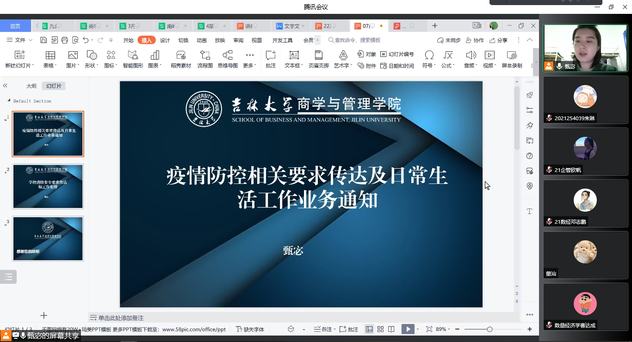Switch to 大纲 outline panel view

pyautogui.click(x=31, y=86)
